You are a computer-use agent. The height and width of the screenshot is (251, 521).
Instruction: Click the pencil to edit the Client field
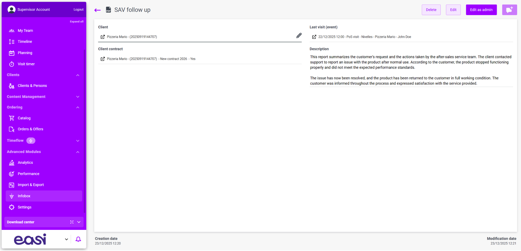pyautogui.click(x=299, y=36)
